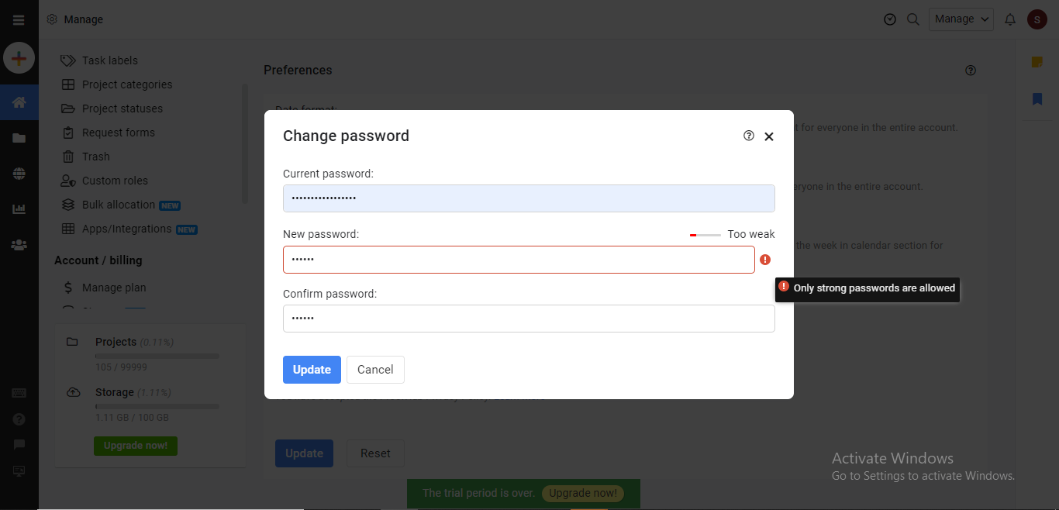Open the blue bookmark icon in right panel
The image size is (1059, 510).
pos(1037,98)
